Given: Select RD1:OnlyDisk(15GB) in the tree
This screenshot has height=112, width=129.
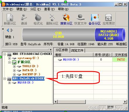Looking at the screenshot, I should pyautogui.click(x=28, y=78).
